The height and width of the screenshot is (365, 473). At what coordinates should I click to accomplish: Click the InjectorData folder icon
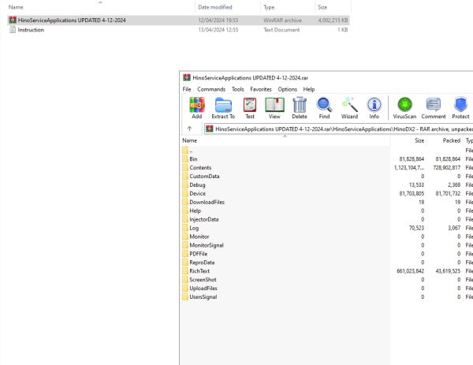click(185, 219)
